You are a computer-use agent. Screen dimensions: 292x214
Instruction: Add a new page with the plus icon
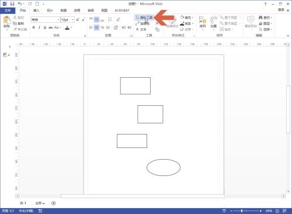pos(54,203)
